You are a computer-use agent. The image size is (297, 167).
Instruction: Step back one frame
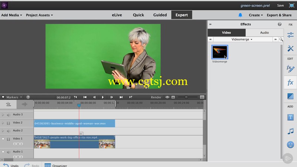94,97
